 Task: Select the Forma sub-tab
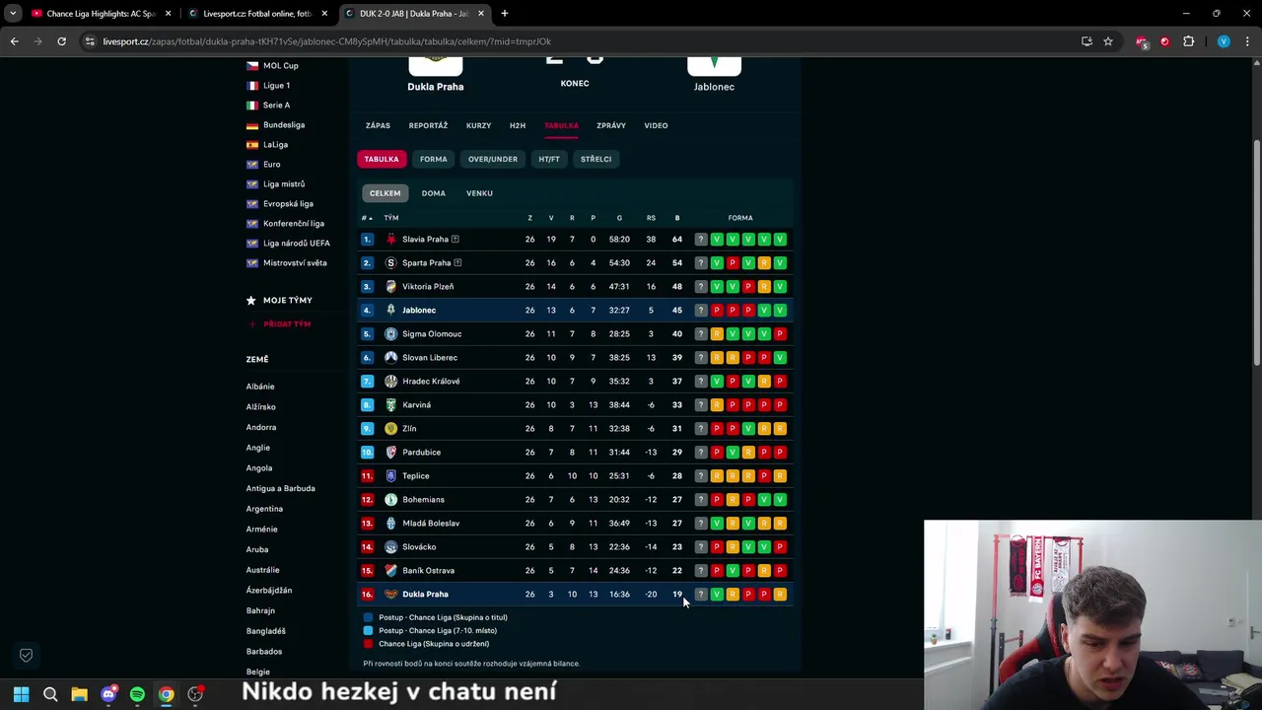point(433,159)
